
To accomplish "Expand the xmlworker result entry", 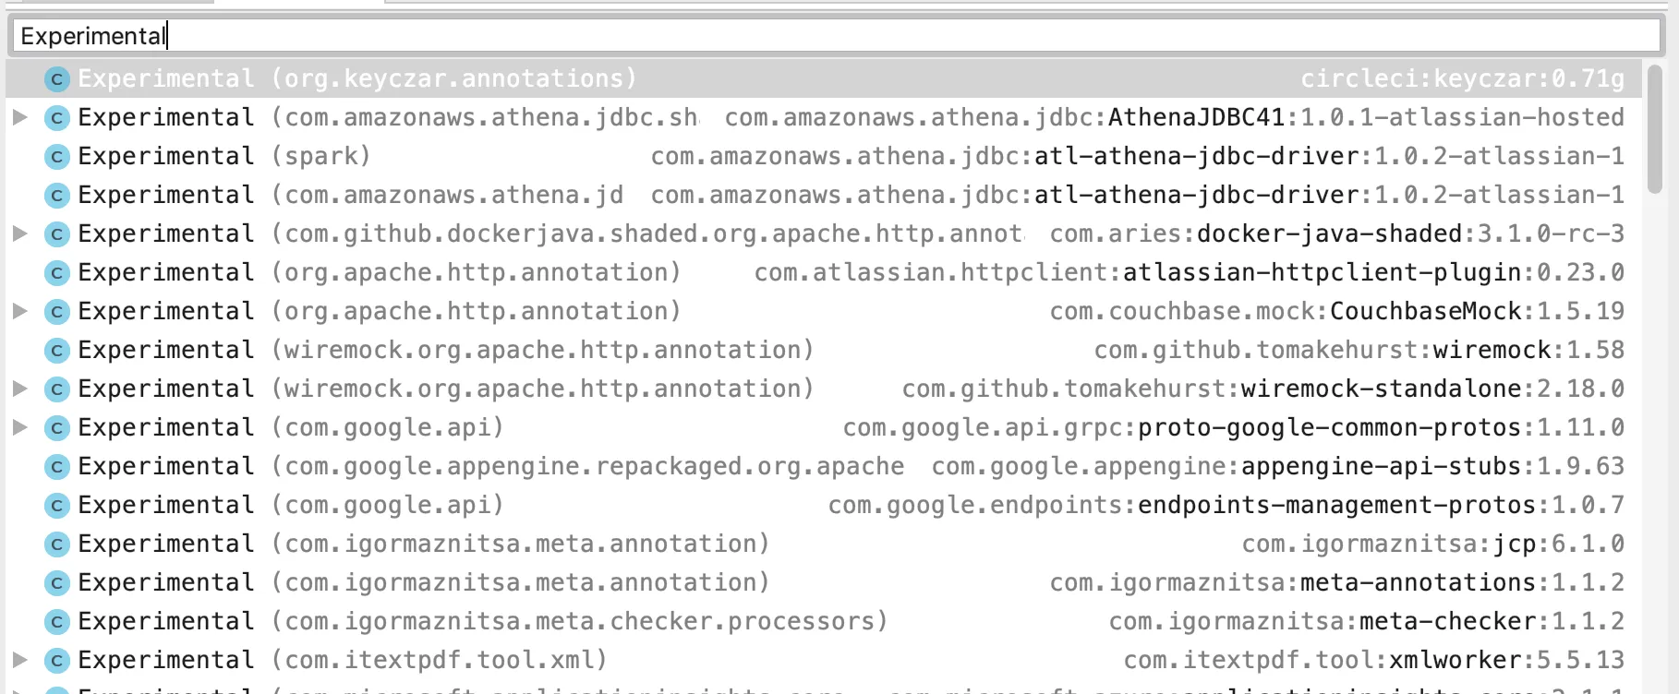I will pyautogui.click(x=19, y=660).
